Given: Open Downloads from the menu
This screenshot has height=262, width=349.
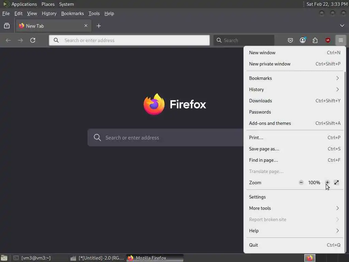Looking at the screenshot, I should tap(295, 101).
